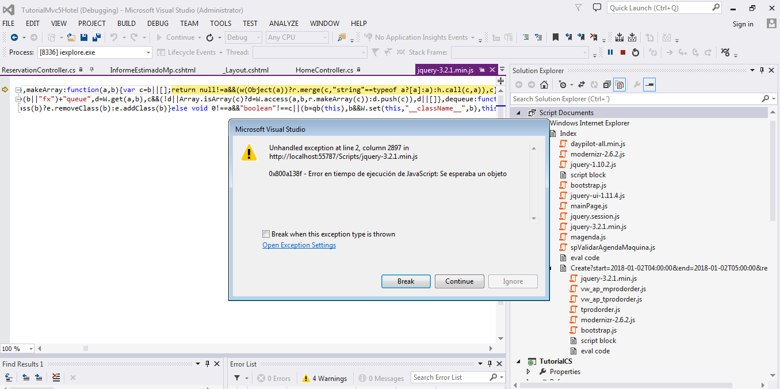Open Find in Files icon

[342, 37]
